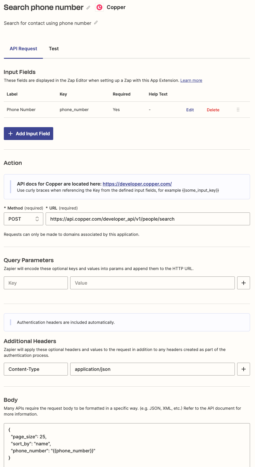Viewport: 255px width, 467px height.
Task: Click the phone_number key cell
Action: coord(74,110)
